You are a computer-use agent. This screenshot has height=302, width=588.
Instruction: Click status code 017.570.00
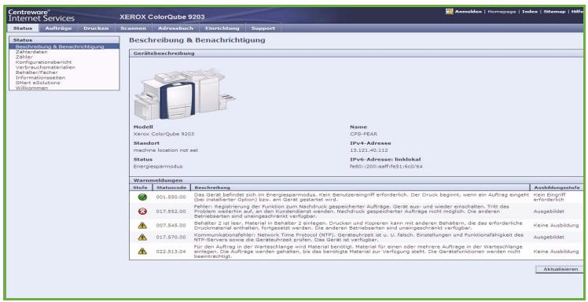pos(171,237)
